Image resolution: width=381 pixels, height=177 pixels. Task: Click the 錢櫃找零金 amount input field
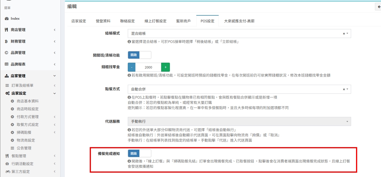pos(148,67)
